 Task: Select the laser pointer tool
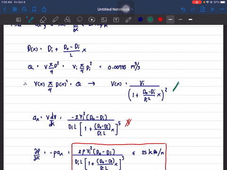129,20
